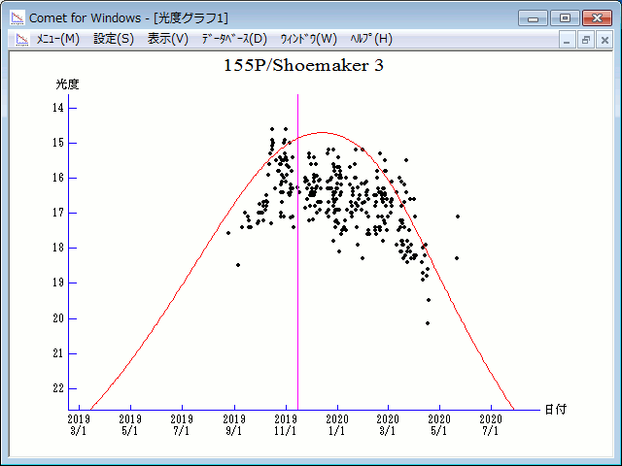Open the ヘルプ(H) help menu
622x466 pixels.
point(370,39)
